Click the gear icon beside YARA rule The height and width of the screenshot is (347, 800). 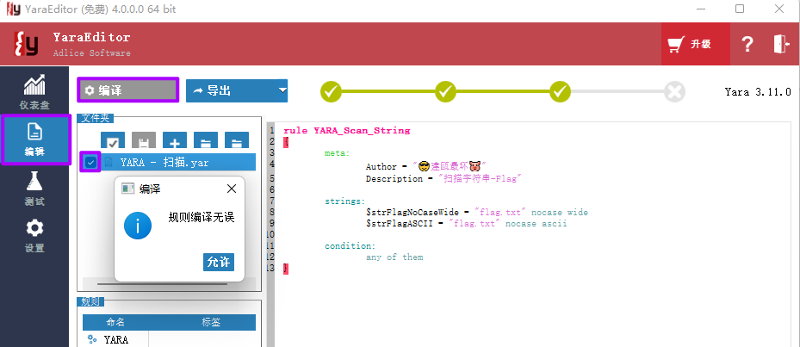coord(92,339)
